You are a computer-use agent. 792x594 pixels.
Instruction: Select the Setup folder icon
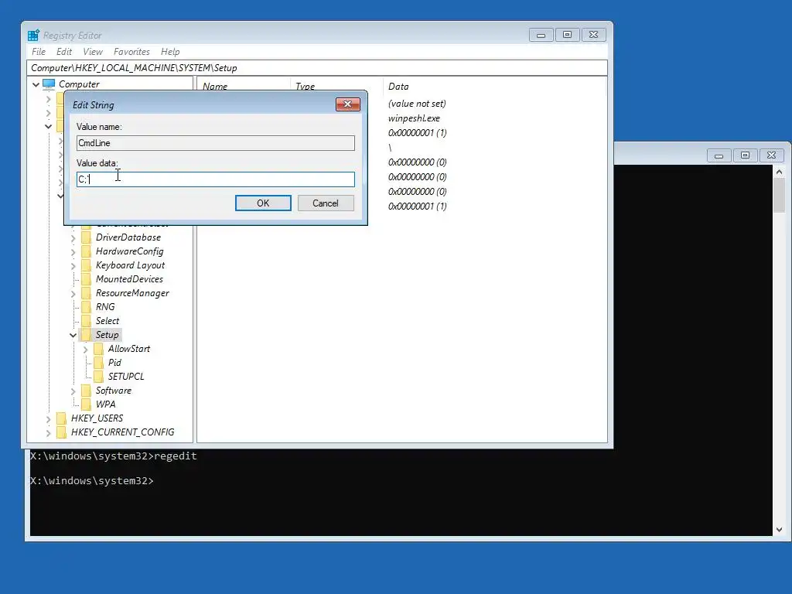pyautogui.click(x=87, y=334)
